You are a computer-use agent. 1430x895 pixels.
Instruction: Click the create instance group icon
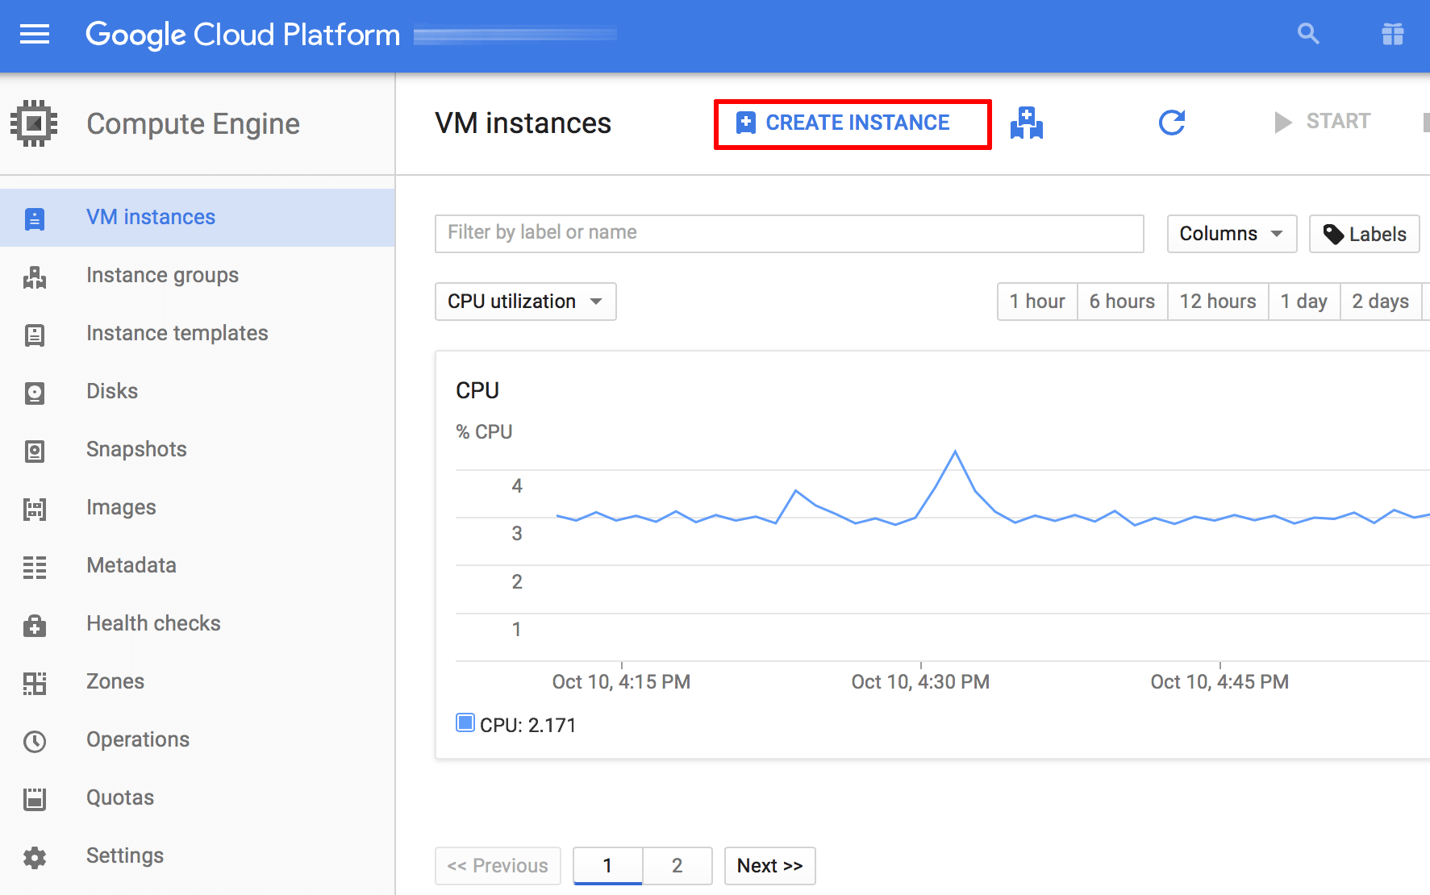[x=1026, y=123]
